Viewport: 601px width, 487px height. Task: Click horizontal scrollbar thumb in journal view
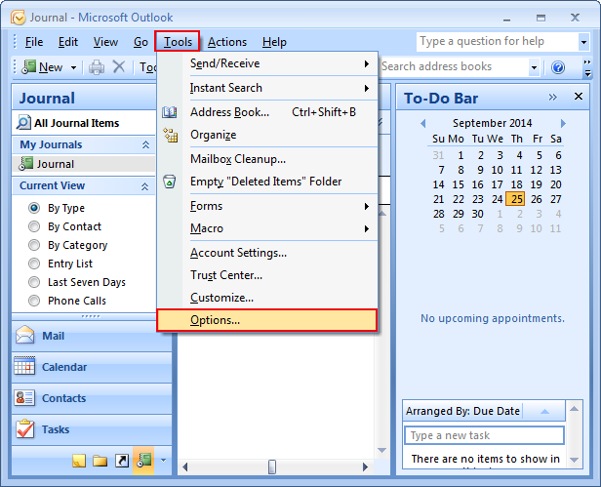[x=272, y=467]
